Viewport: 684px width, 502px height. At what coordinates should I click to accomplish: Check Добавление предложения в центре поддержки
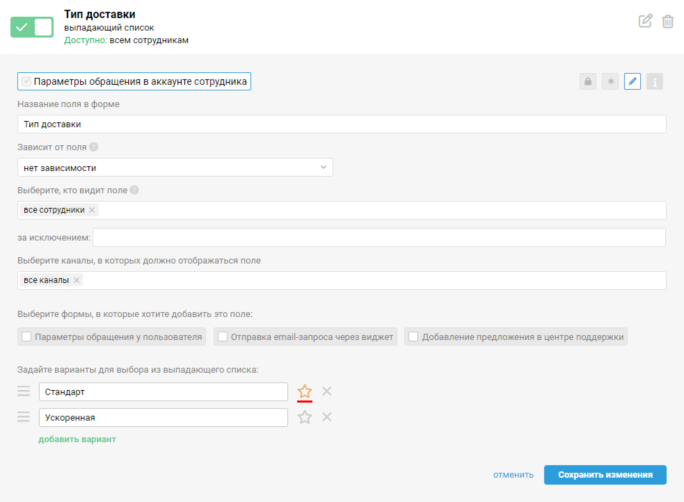[413, 337]
